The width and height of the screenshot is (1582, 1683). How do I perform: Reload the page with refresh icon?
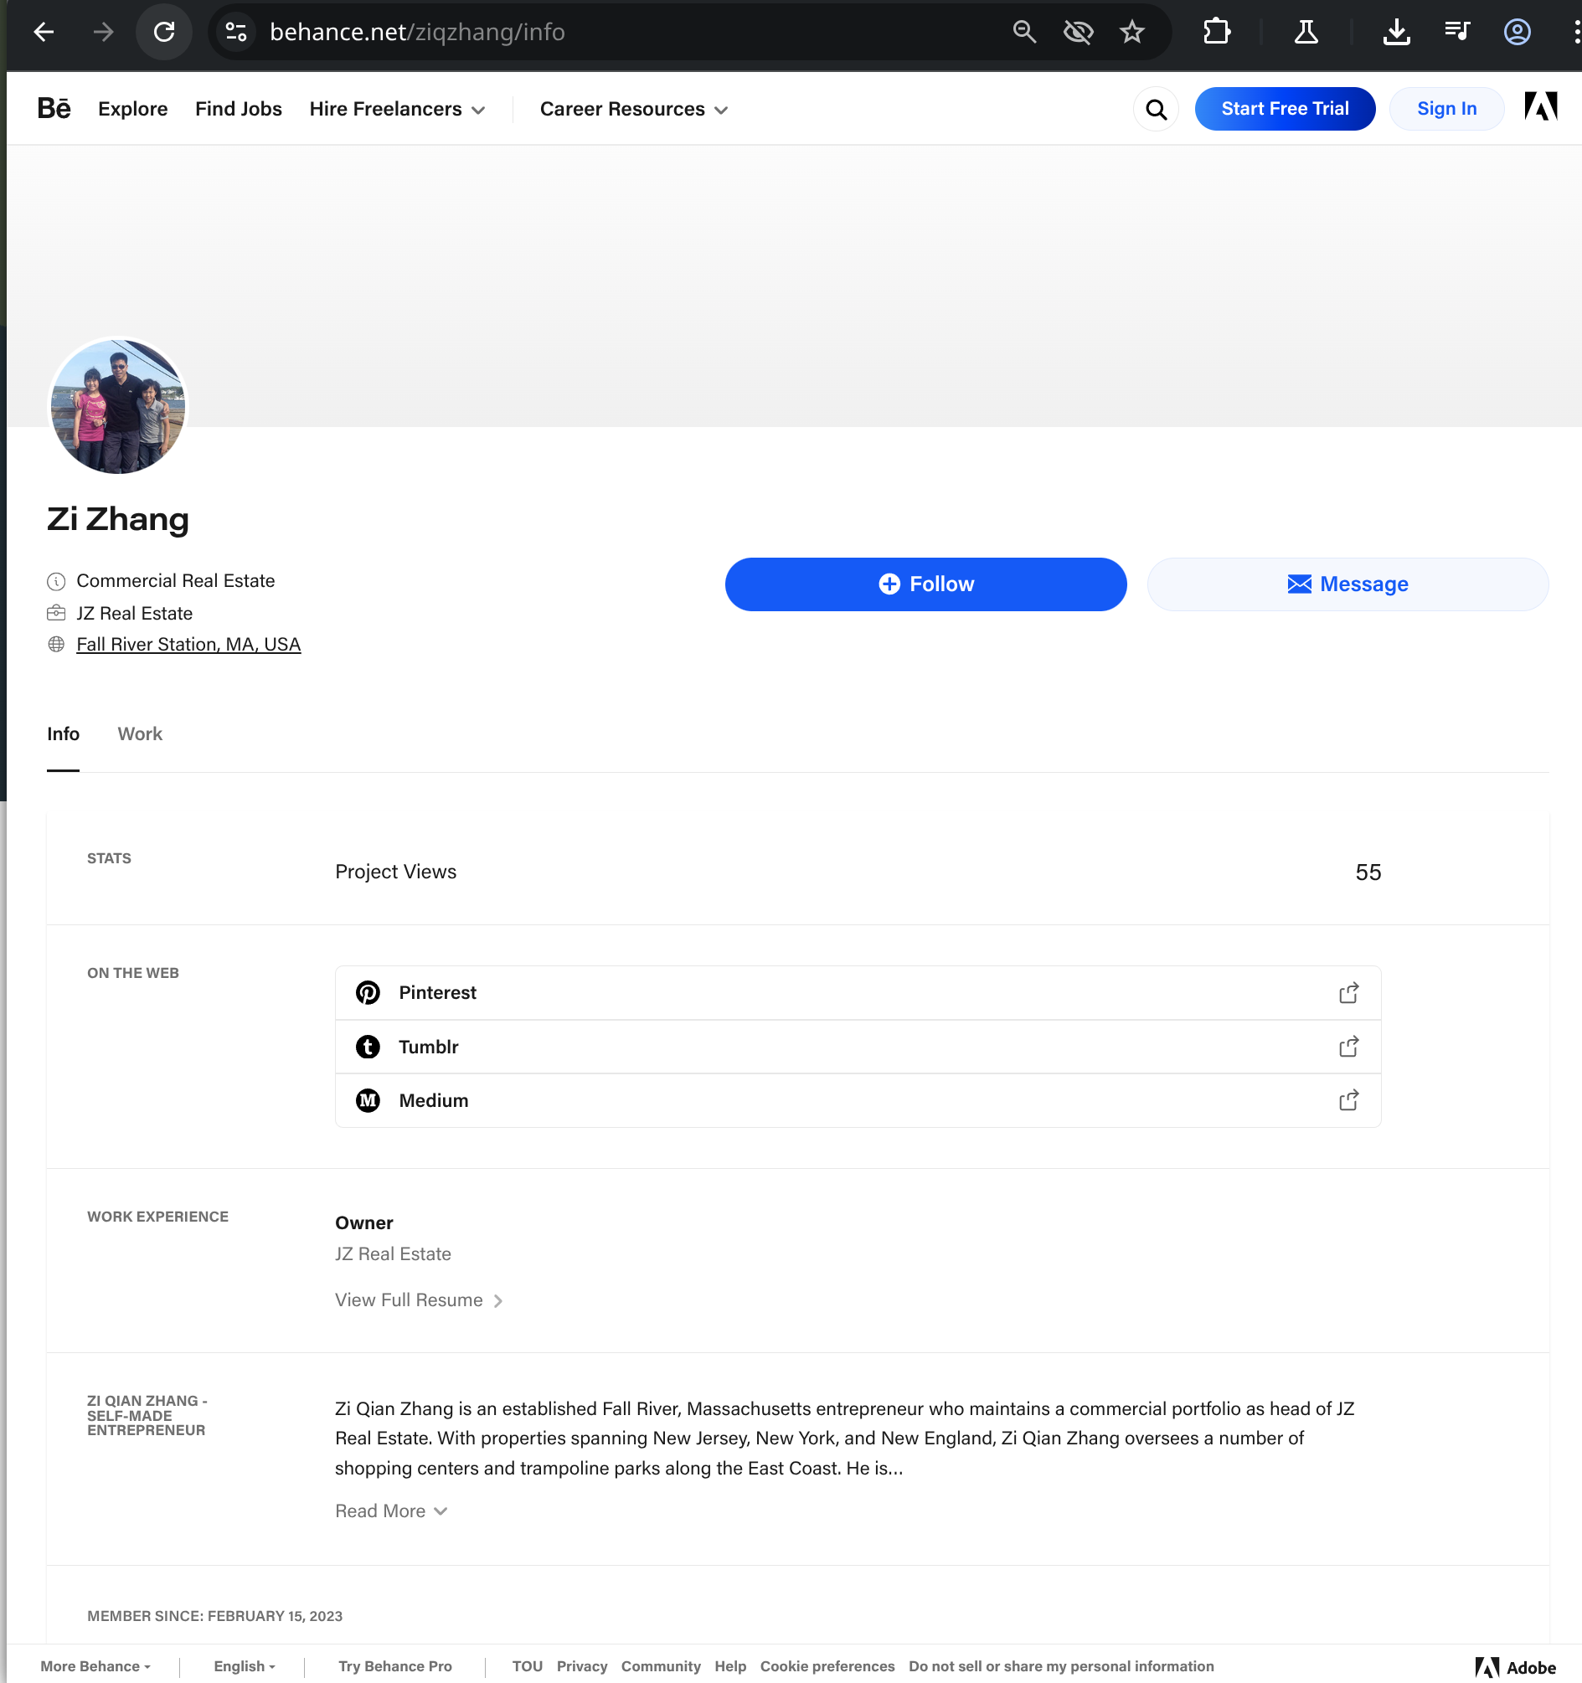164,32
